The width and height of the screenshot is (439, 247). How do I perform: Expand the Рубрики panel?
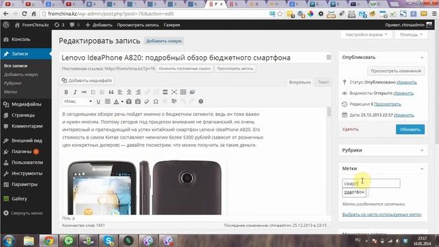[x=422, y=150]
